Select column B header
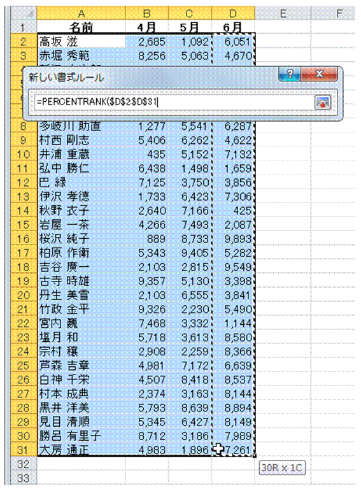This screenshot has width=361, height=491. [x=147, y=13]
